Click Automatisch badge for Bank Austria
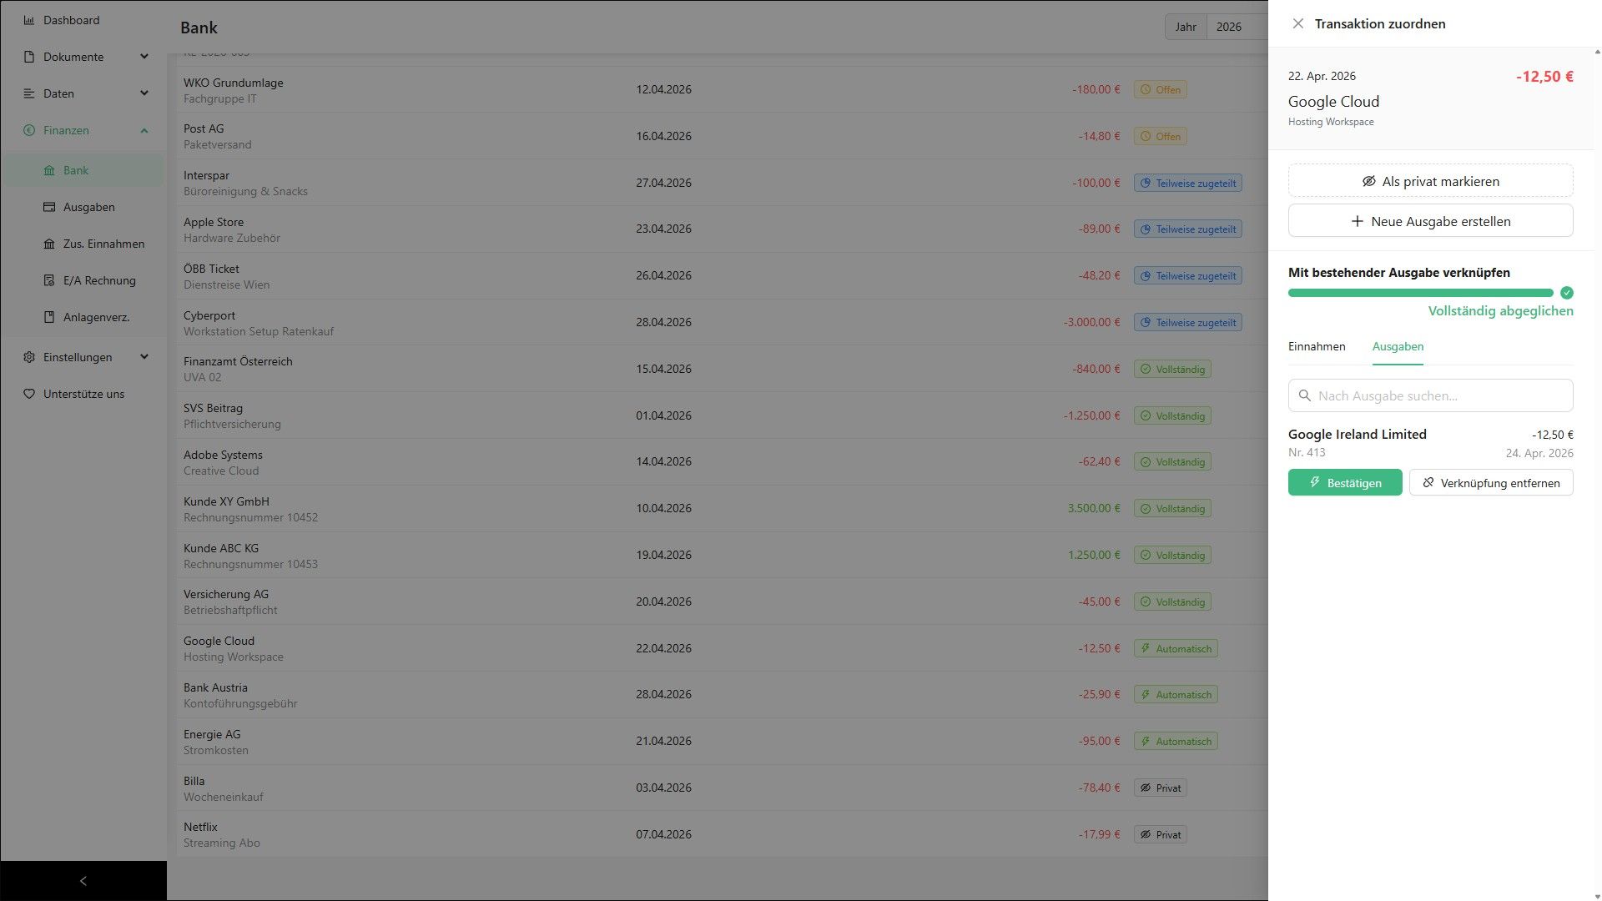The height and width of the screenshot is (901, 1602). coord(1176,694)
